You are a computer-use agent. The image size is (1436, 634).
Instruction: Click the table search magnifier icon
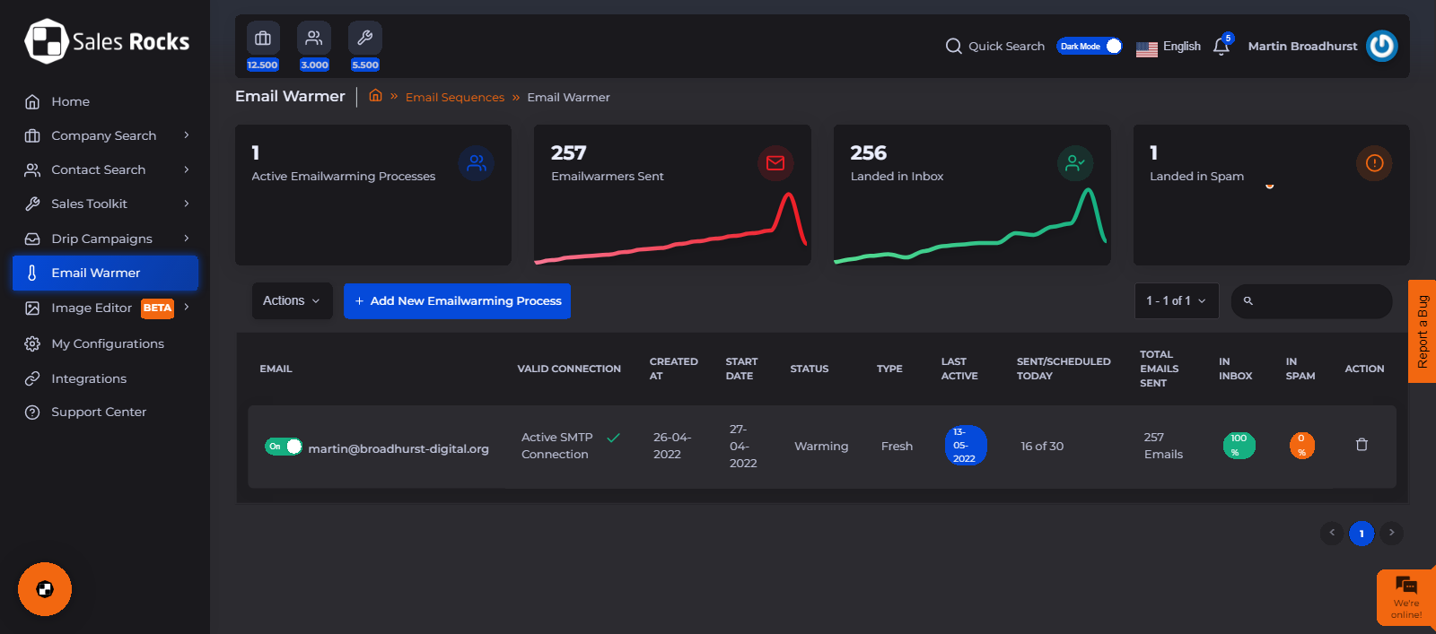coord(1248,301)
